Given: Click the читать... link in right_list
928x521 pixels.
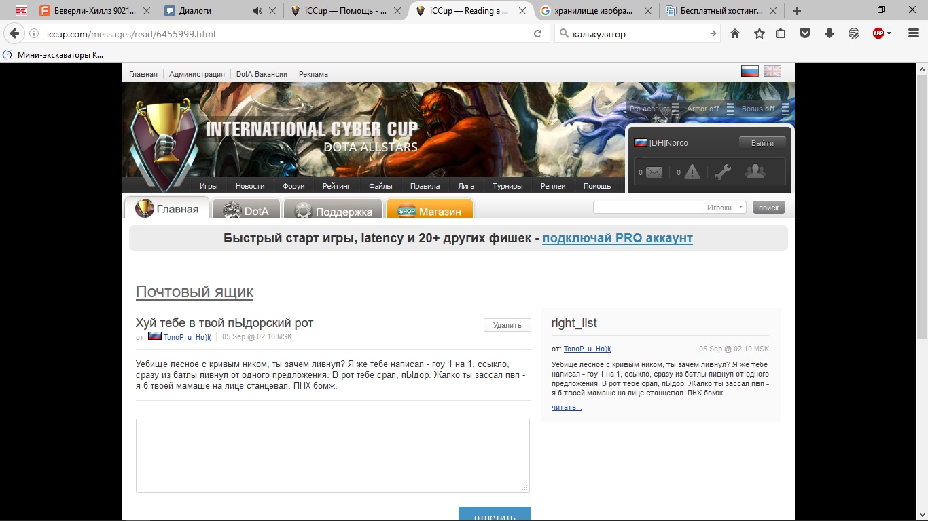Looking at the screenshot, I should click(x=567, y=407).
